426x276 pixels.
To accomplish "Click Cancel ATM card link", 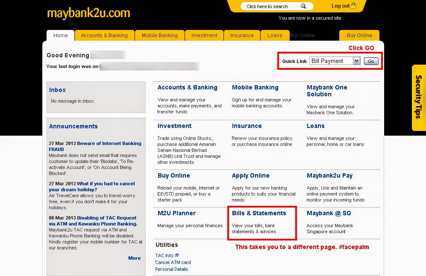I will click(x=173, y=262).
